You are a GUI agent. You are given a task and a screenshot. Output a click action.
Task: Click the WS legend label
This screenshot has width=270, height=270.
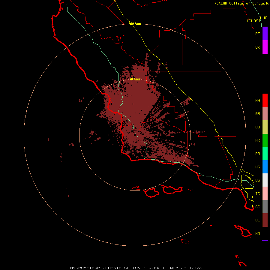point(257,167)
